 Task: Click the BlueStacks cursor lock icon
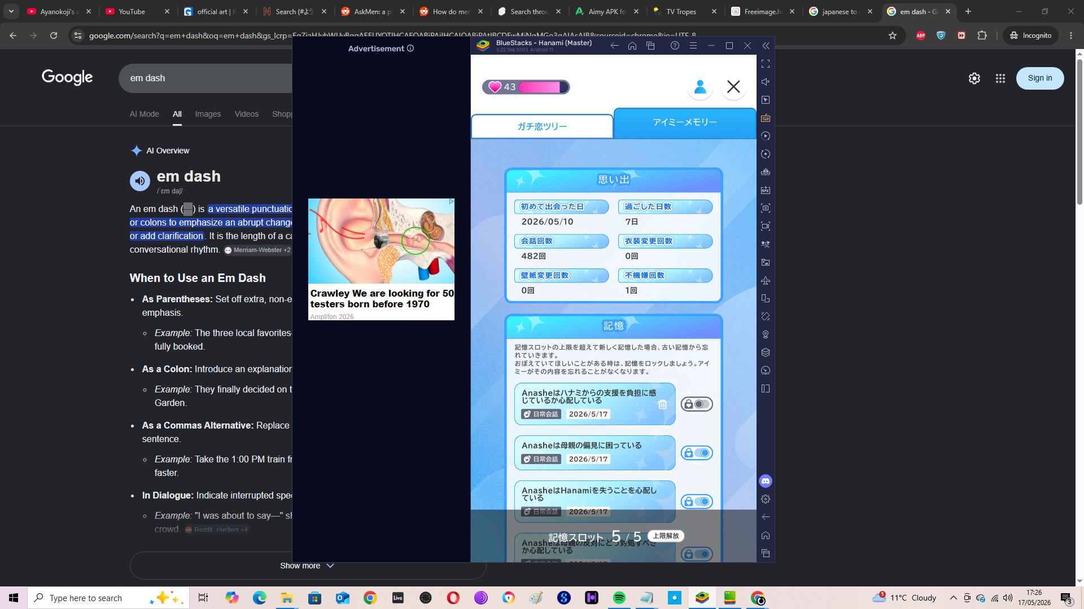pyautogui.click(x=766, y=100)
